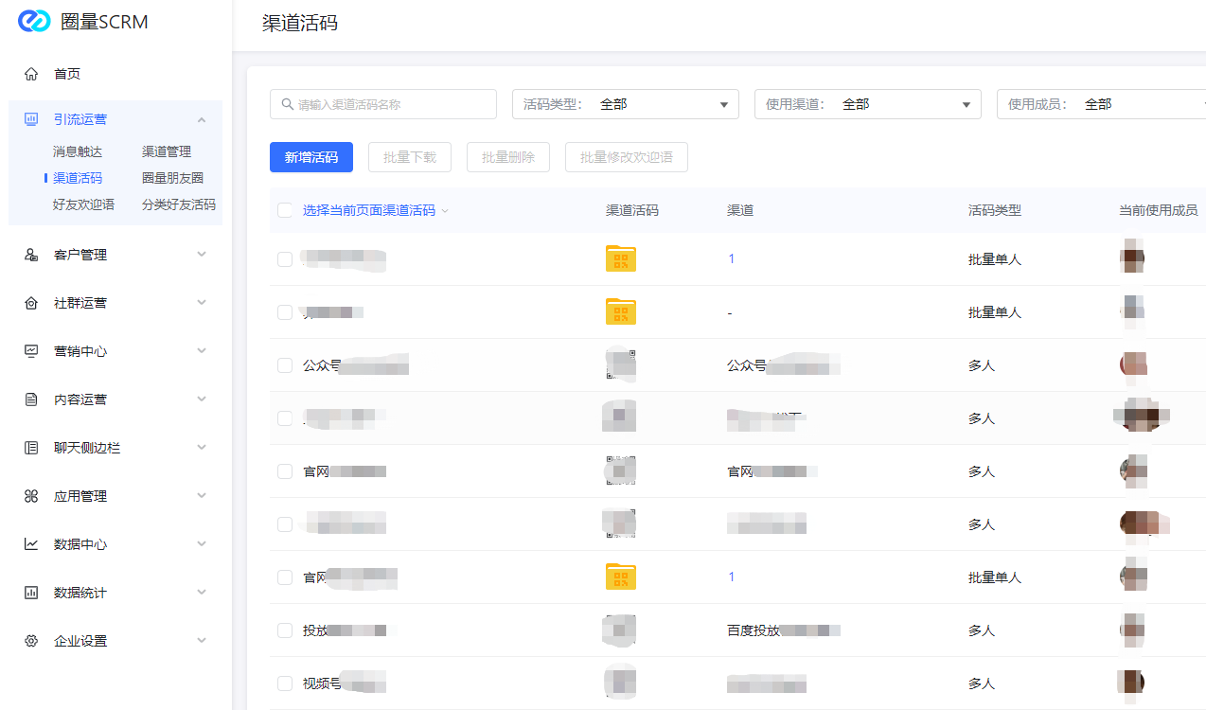
Task: Go to 渠道管理 in the sidebar
Action: point(167,151)
